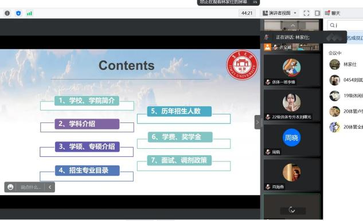This screenshot has width=363, height=221.
Task: Open the 演讲者视图 dropdown arrow
Action: click(295, 13)
